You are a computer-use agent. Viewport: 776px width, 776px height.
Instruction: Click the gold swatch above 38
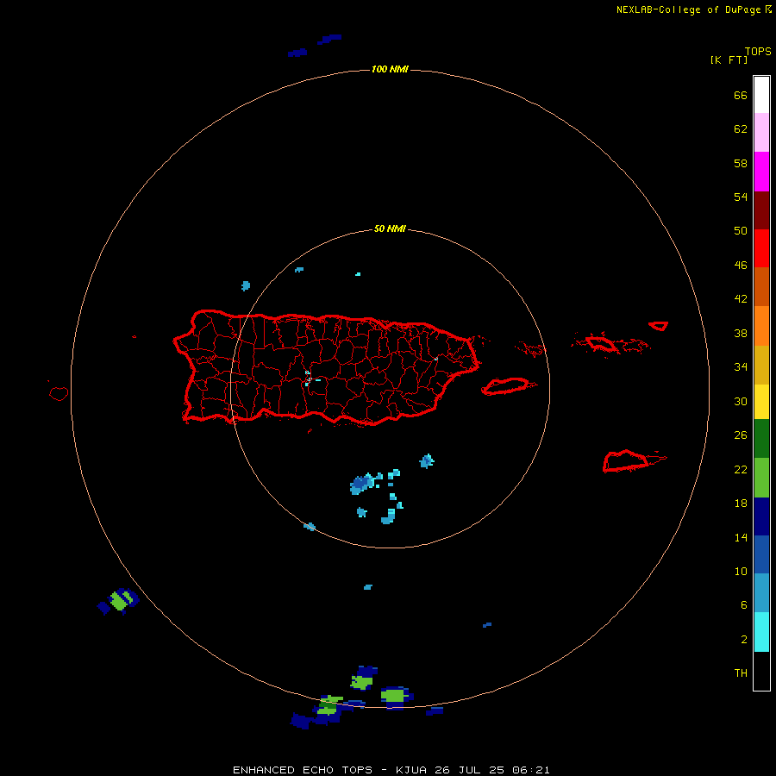point(761,365)
